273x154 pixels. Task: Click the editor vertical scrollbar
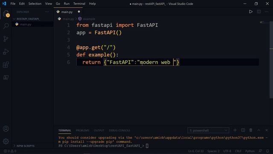point(271,60)
